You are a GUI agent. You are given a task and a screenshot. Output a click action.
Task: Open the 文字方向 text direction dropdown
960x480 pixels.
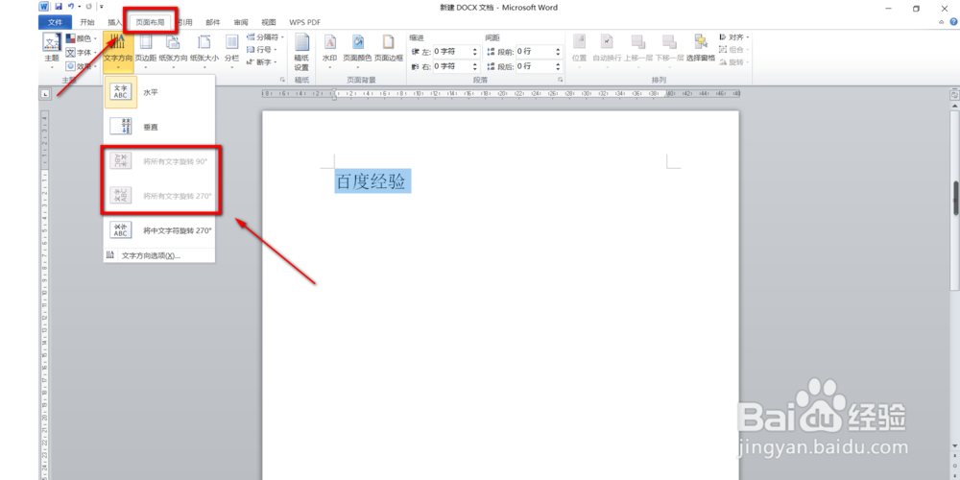click(x=118, y=52)
